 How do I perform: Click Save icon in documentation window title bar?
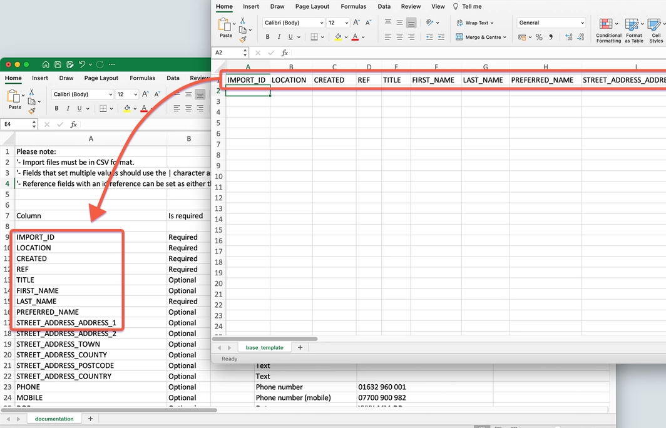tap(58, 64)
